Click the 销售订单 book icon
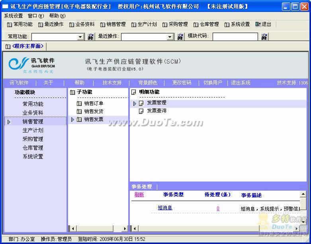 pyautogui.click(x=79, y=103)
